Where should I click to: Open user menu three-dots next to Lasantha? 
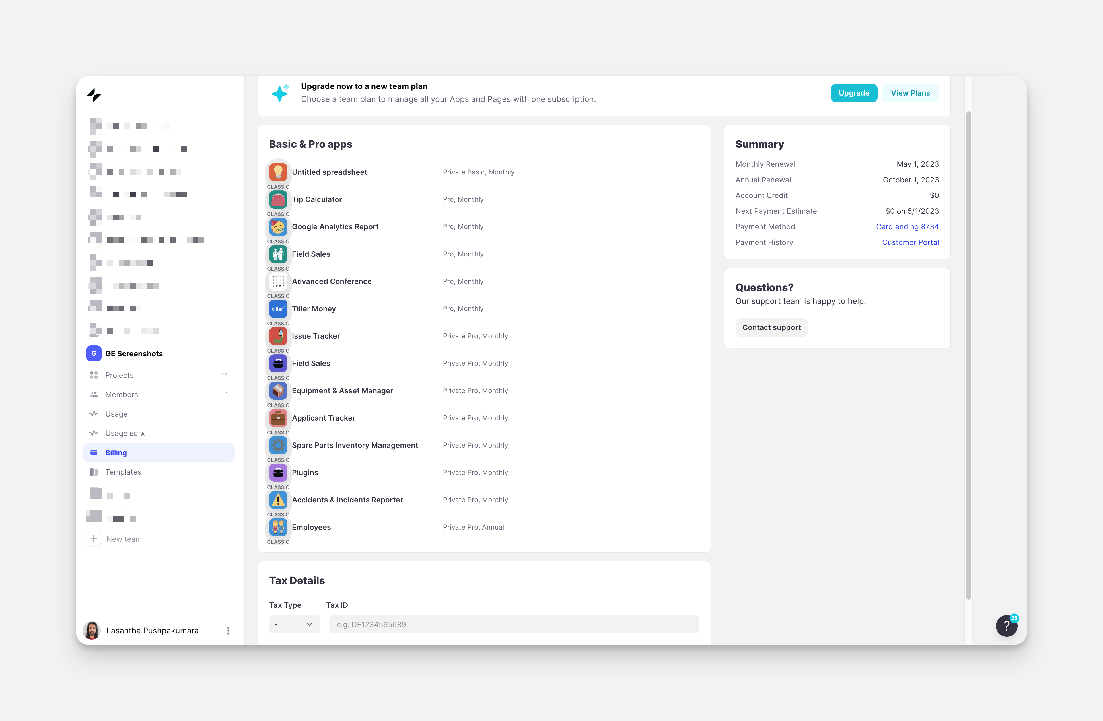[228, 630]
